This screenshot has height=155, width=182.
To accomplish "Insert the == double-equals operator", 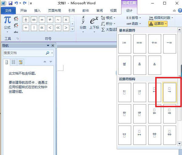I will [140, 44].
